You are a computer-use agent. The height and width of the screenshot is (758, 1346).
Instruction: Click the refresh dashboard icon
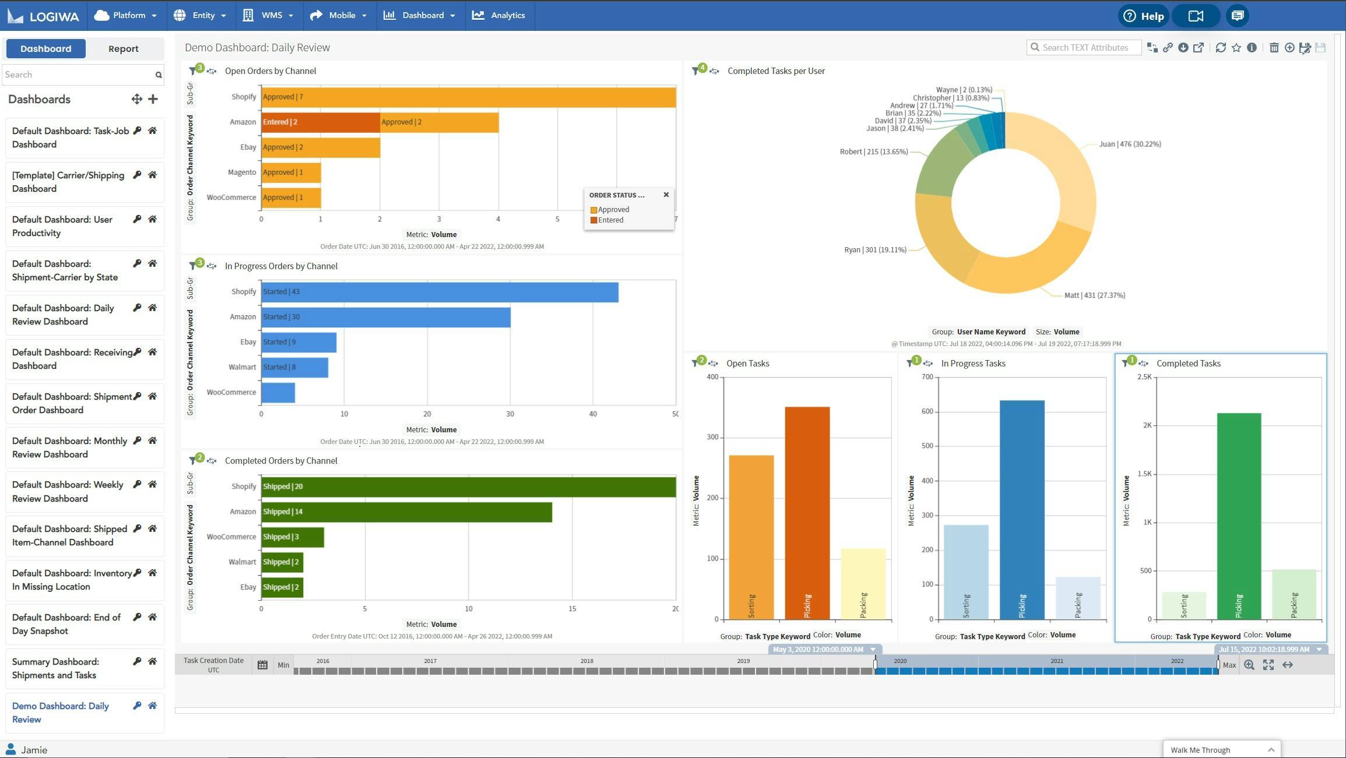point(1220,48)
